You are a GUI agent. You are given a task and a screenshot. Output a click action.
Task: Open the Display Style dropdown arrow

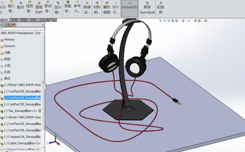click(x=186, y=21)
